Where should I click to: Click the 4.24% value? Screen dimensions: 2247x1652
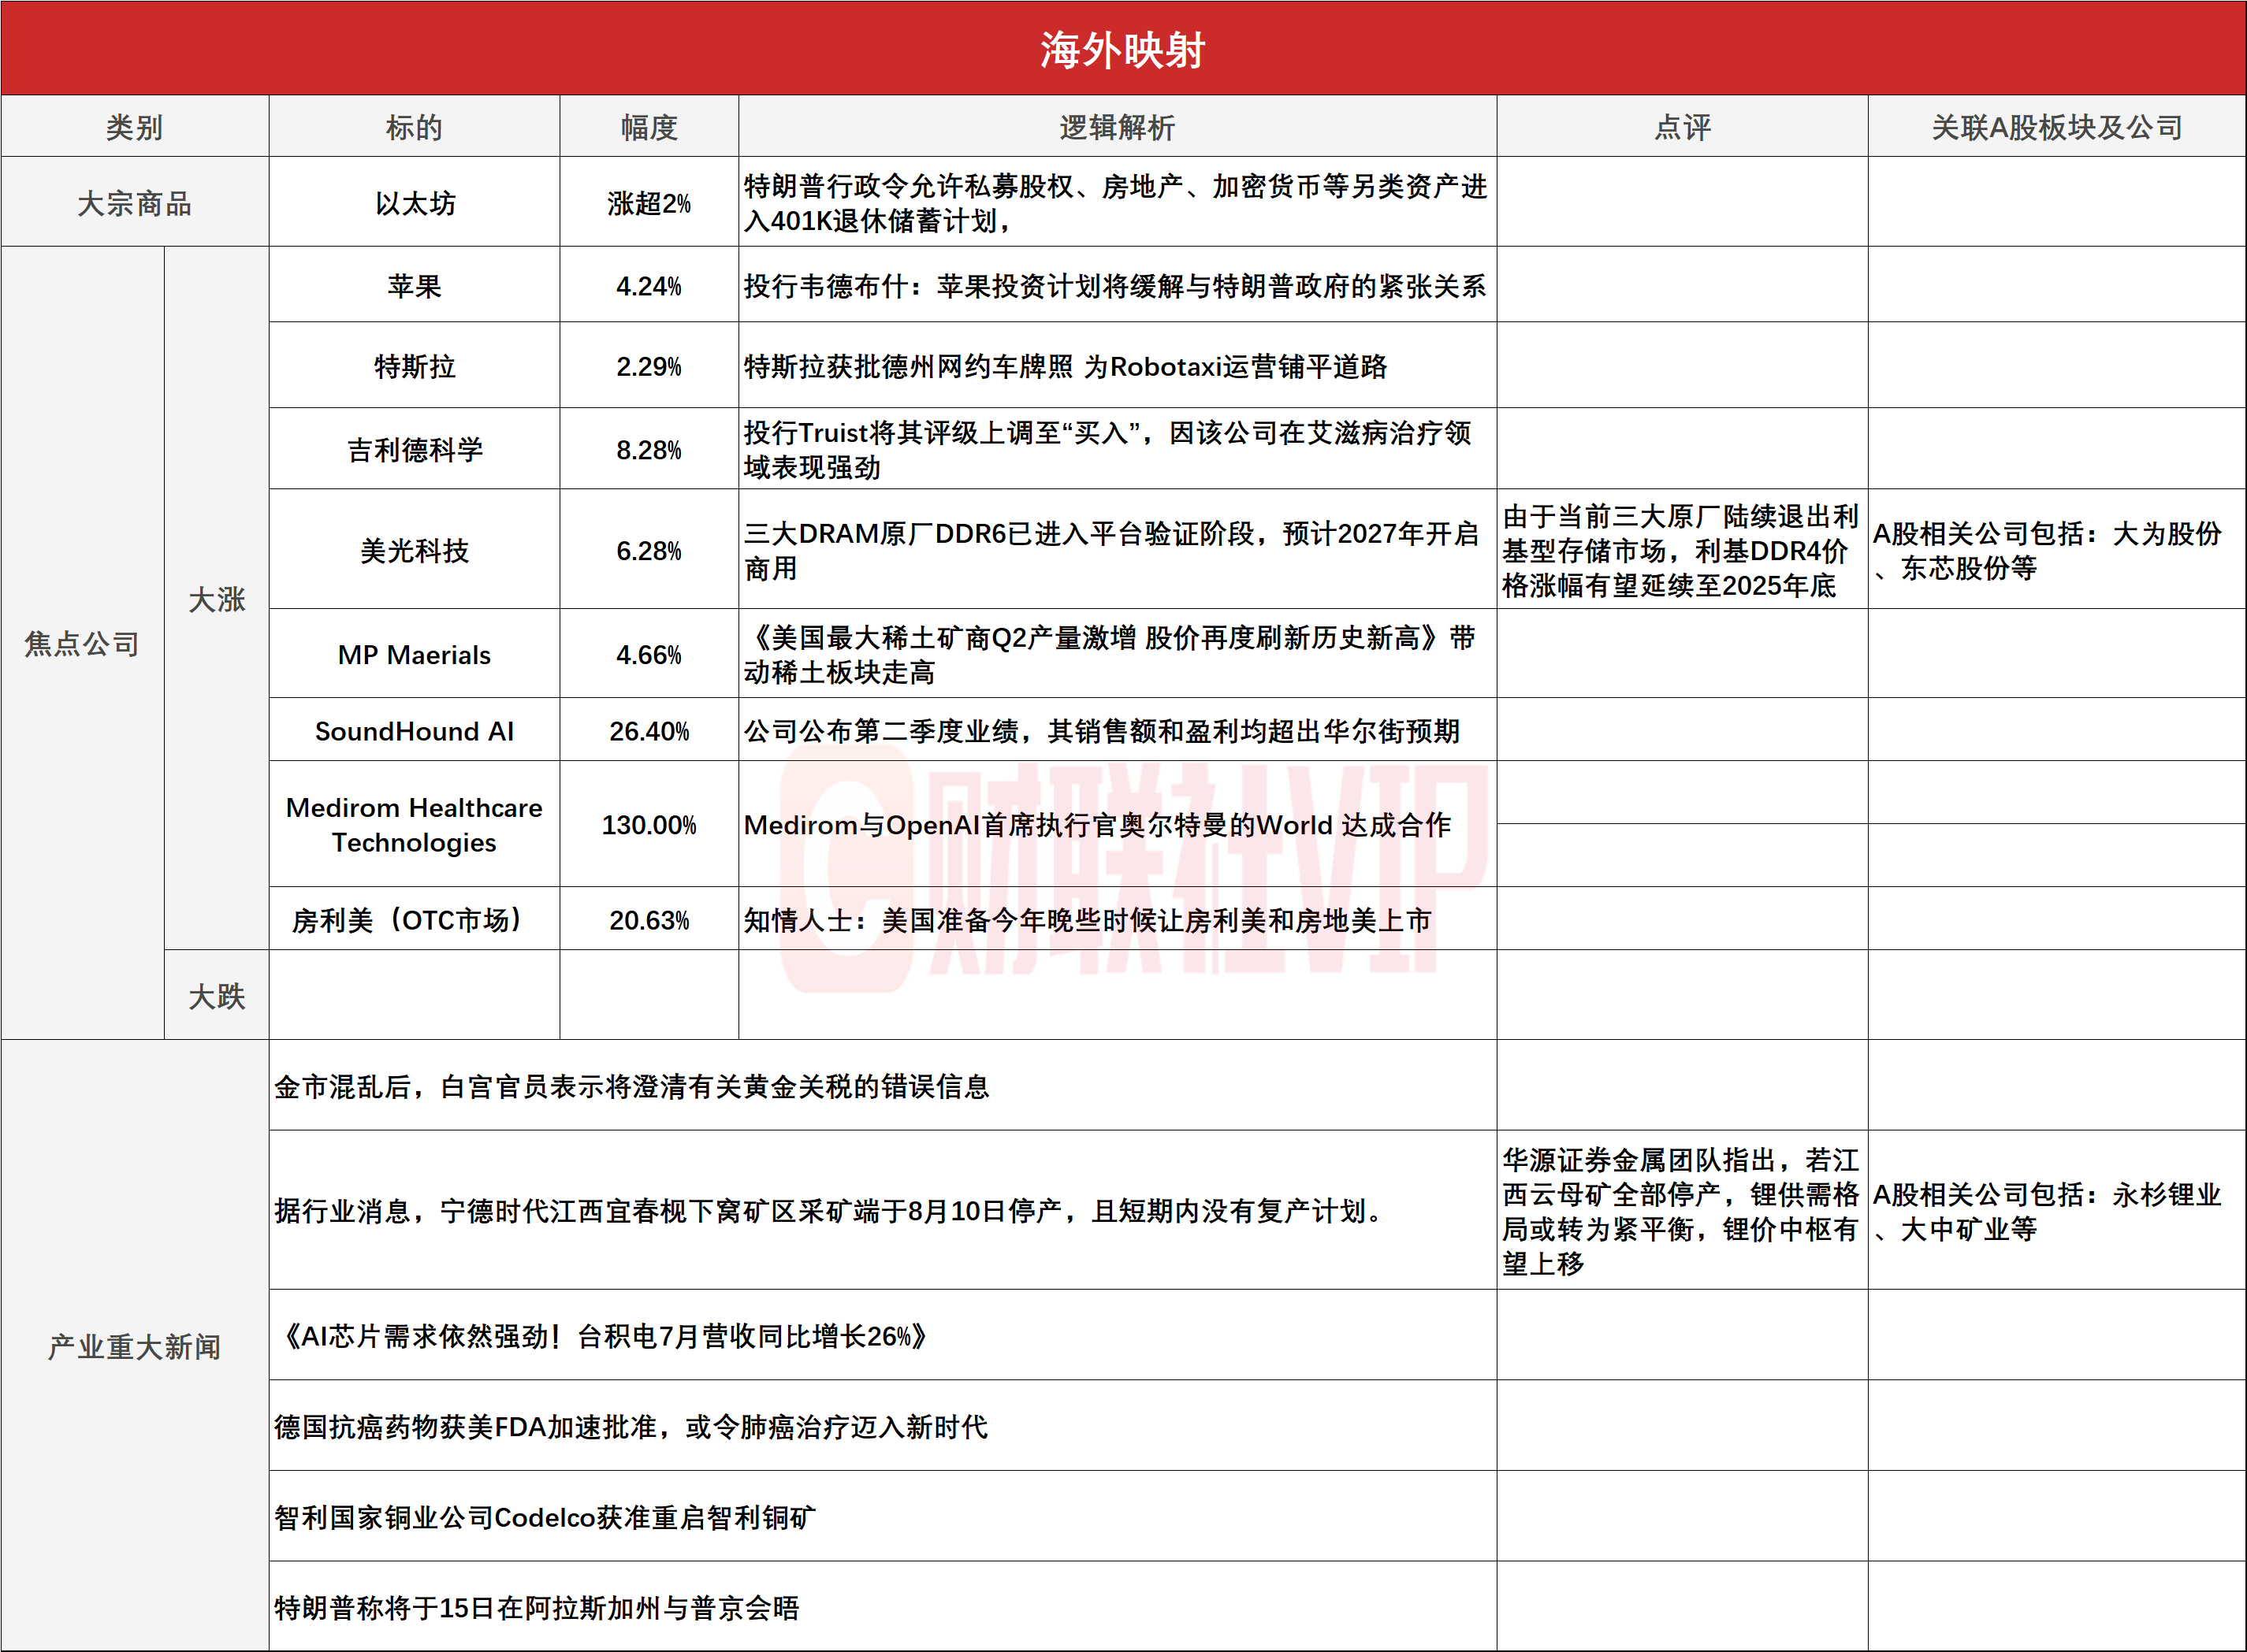pyautogui.click(x=649, y=286)
